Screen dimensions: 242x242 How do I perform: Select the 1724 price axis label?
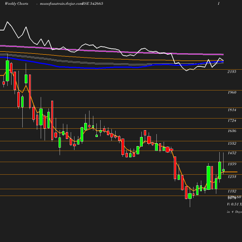(232, 121)
